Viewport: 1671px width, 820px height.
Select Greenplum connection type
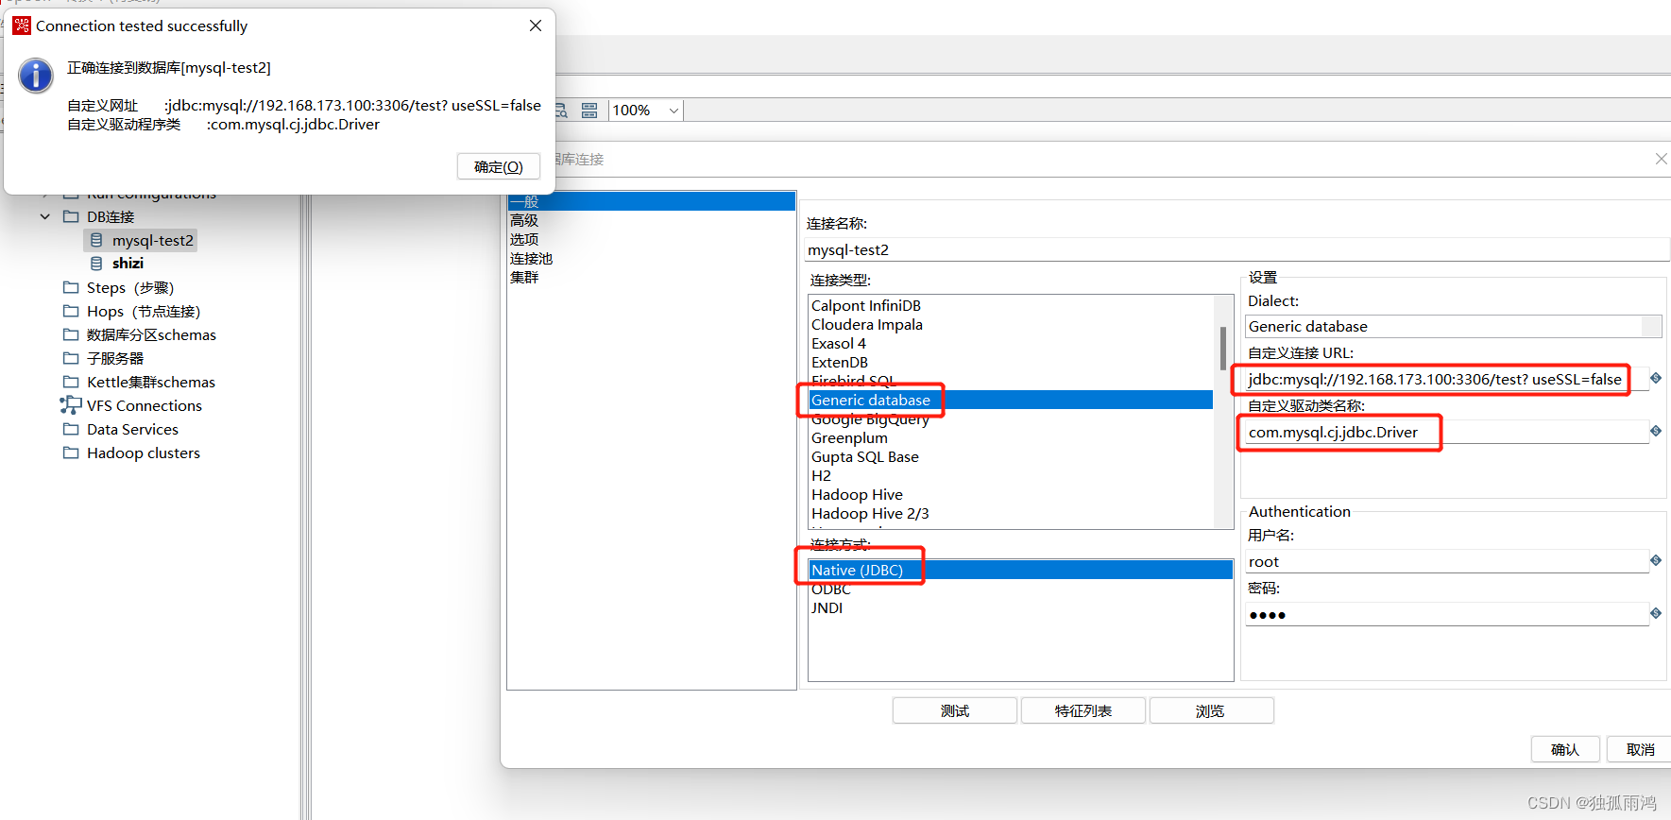point(849,437)
